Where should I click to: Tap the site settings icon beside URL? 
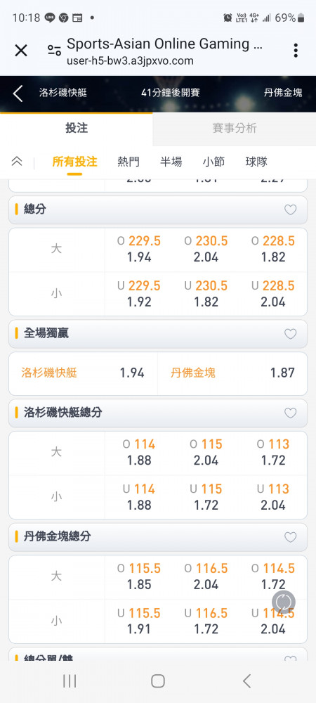pos(55,50)
